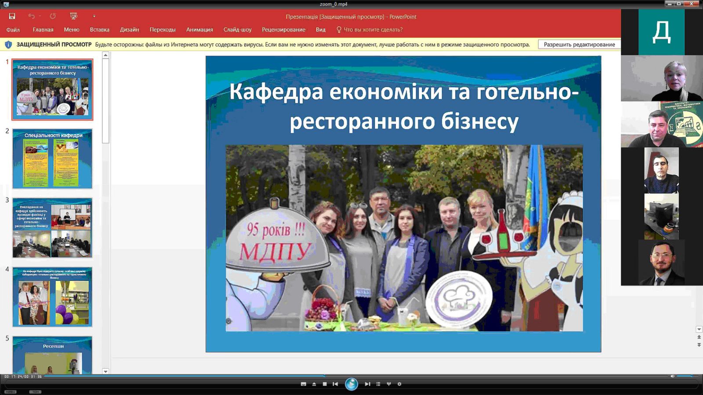Click the start slideshow from beginning icon
Screen dimensions: 703x395
[x=73, y=16]
